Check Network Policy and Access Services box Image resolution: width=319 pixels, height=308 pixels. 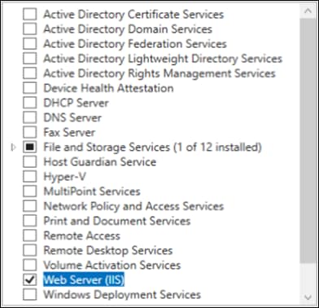click(30, 206)
